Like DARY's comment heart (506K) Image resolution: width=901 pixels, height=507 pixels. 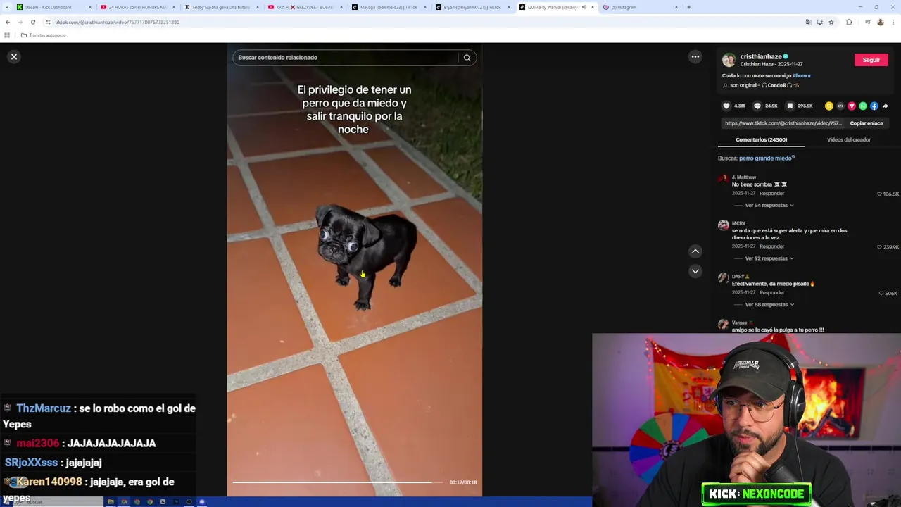click(881, 294)
